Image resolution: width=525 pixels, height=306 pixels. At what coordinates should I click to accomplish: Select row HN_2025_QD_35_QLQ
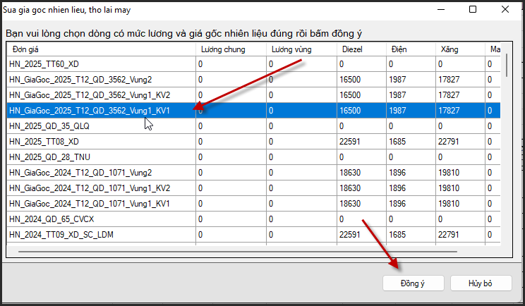click(x=49, y=126)
